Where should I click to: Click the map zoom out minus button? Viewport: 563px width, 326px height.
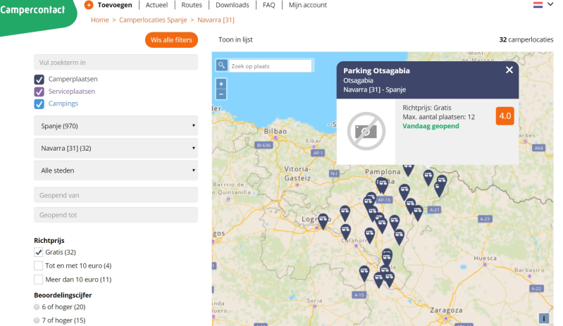click(221, 94)
